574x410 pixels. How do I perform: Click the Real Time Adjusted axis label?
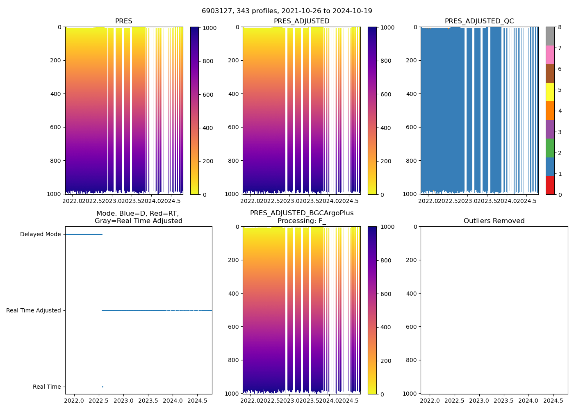pos(33,311)
